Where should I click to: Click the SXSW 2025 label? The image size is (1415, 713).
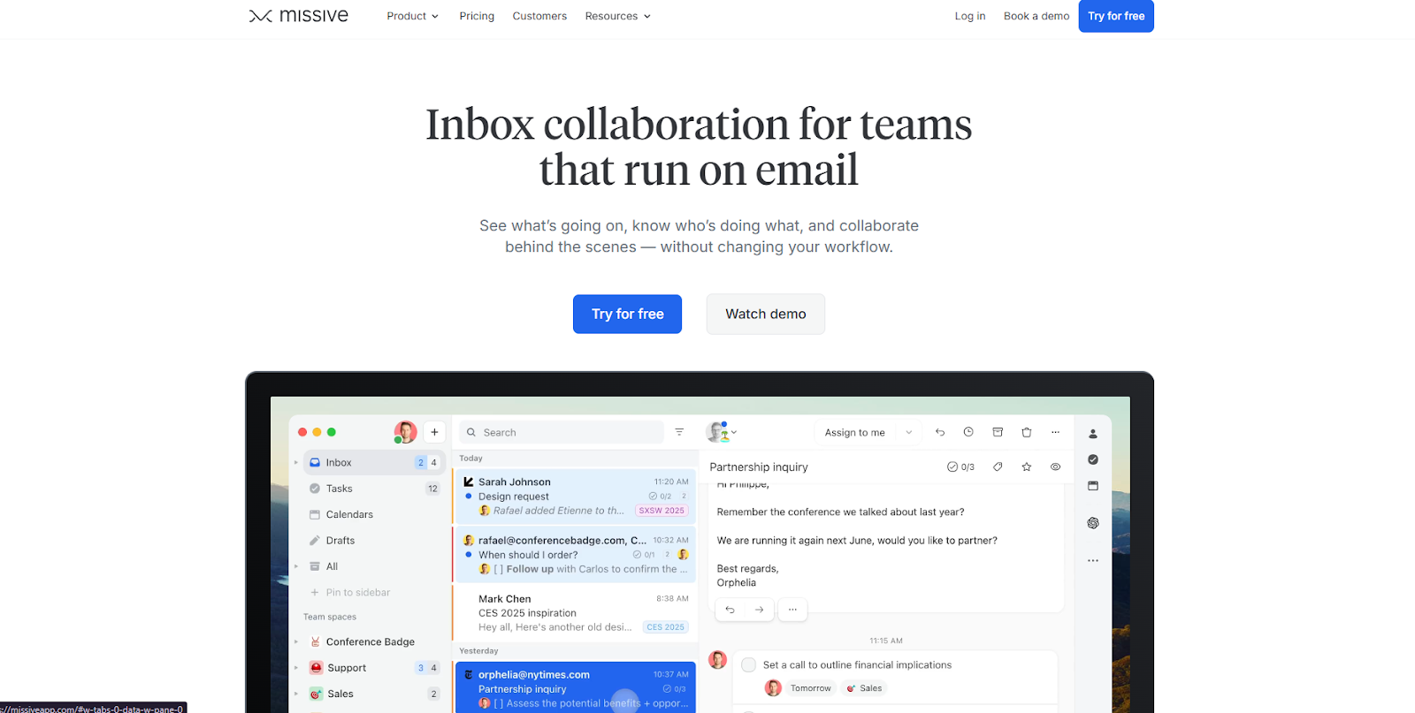[x=662, y=511]
